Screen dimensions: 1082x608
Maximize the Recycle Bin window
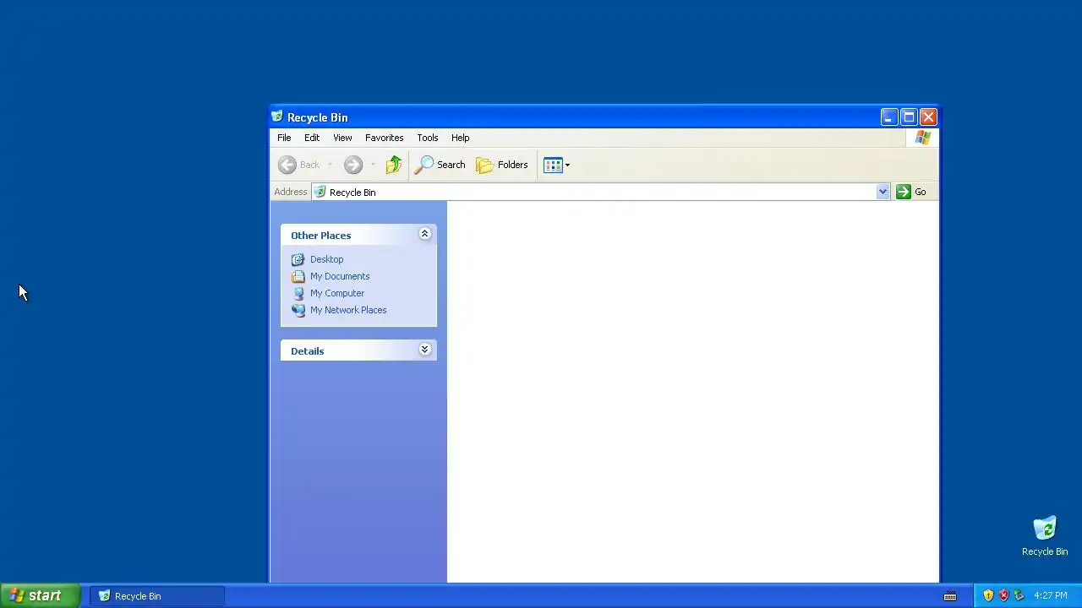coord(909,117)
